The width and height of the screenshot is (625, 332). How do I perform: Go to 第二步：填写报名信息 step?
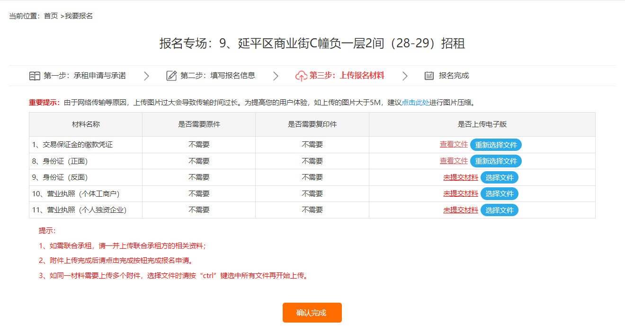tap(218, 76)
